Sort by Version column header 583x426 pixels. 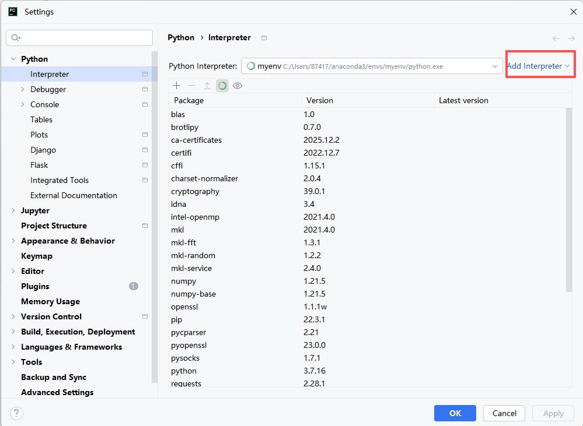[x=368, y=100]
